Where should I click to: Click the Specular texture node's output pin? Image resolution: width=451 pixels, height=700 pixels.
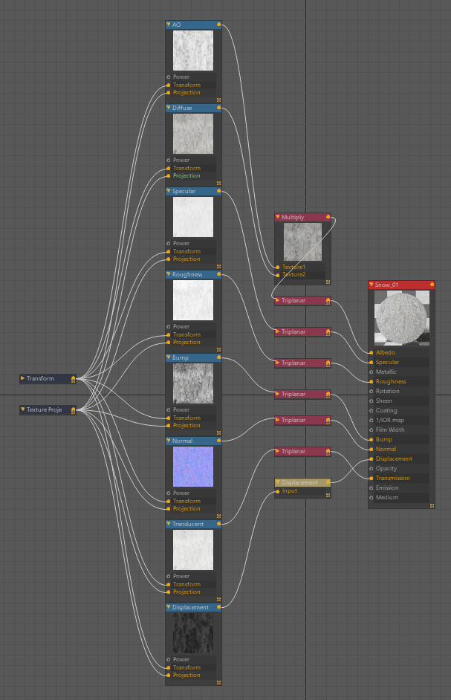click(x=218, y=191)
